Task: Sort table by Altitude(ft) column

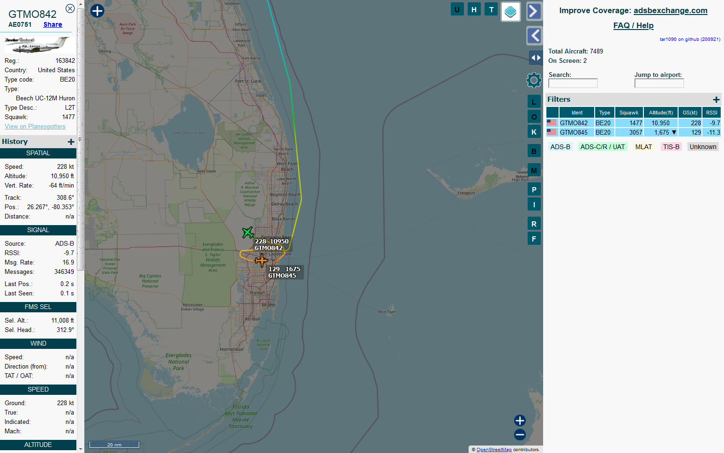Action: tap(661, 113)
